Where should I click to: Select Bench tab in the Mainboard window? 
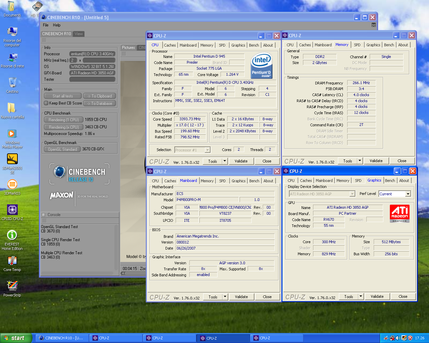(254, 181)
